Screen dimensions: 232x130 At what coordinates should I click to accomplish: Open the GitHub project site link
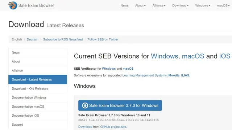click(113, 127)
